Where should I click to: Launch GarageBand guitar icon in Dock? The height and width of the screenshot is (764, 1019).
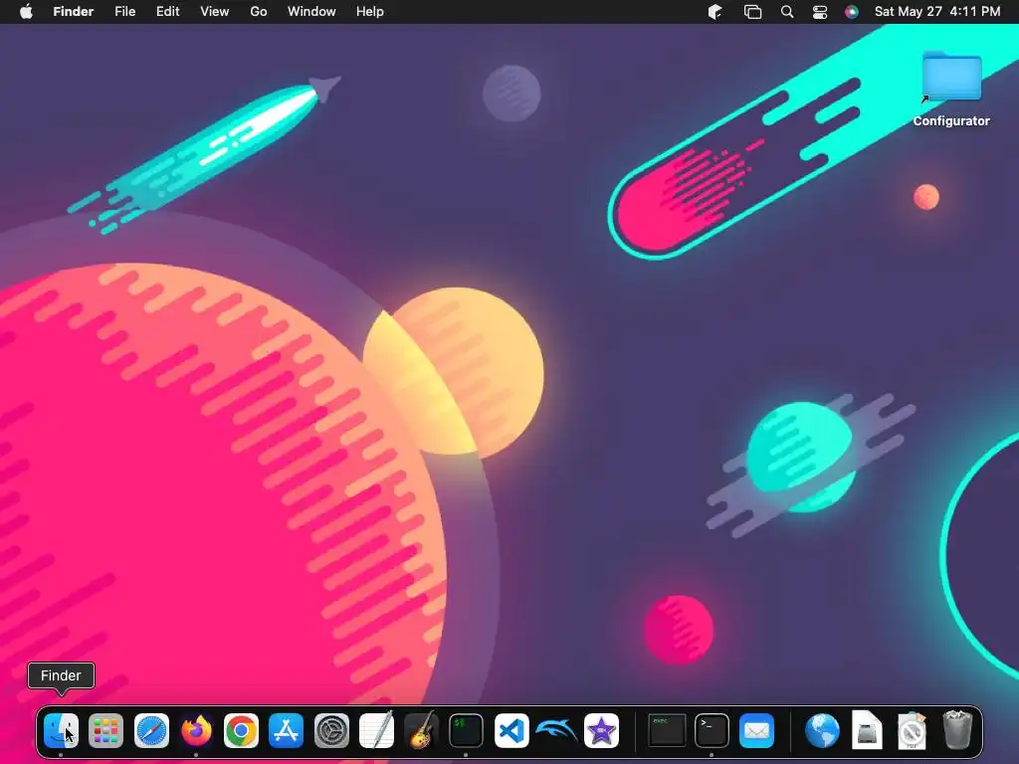(x=421, y=731)
